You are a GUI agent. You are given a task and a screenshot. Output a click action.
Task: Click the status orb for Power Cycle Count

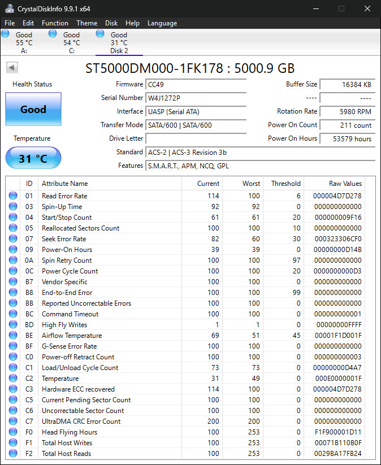coord(13,271)
